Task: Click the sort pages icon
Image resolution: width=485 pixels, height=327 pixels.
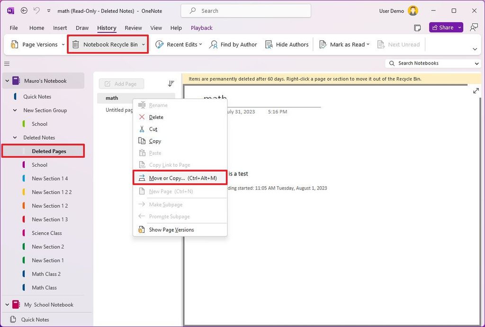Action: [x=171, y=83]
